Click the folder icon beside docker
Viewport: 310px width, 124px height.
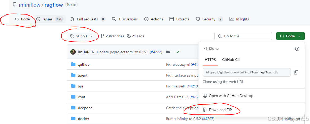click(x=73, y=118)
